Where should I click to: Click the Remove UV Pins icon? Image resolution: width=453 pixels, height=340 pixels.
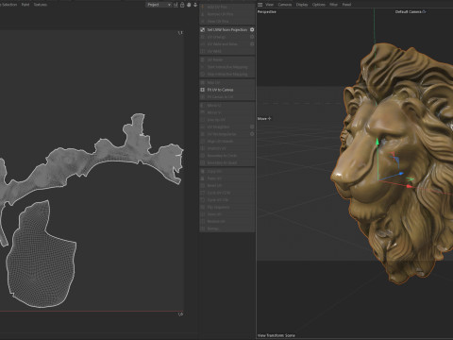203,14
